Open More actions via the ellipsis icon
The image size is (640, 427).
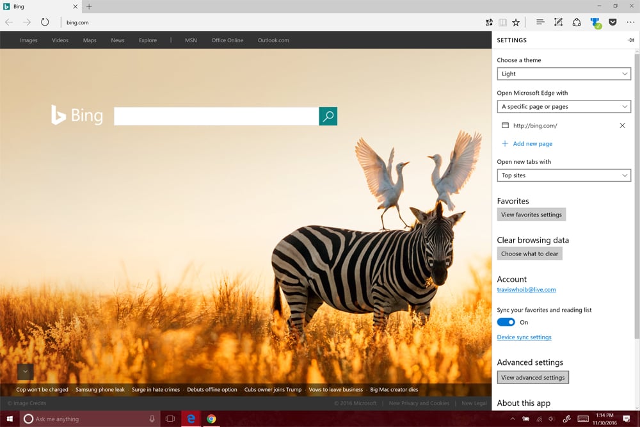pos(630,22)
